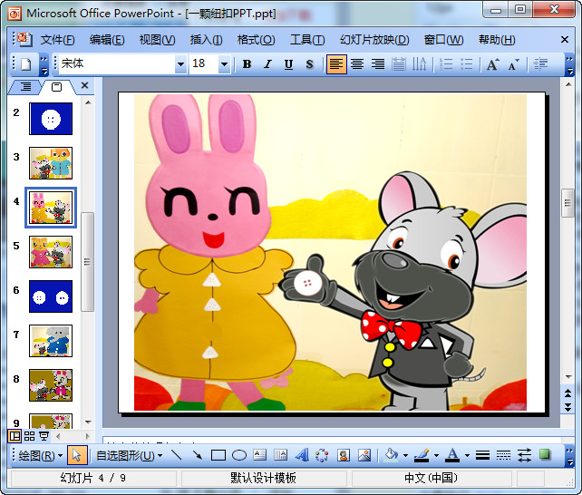Select the oval drawing tool
This screenshot has height=495, width=582.
pyautogui.click(x=239, y=455)
